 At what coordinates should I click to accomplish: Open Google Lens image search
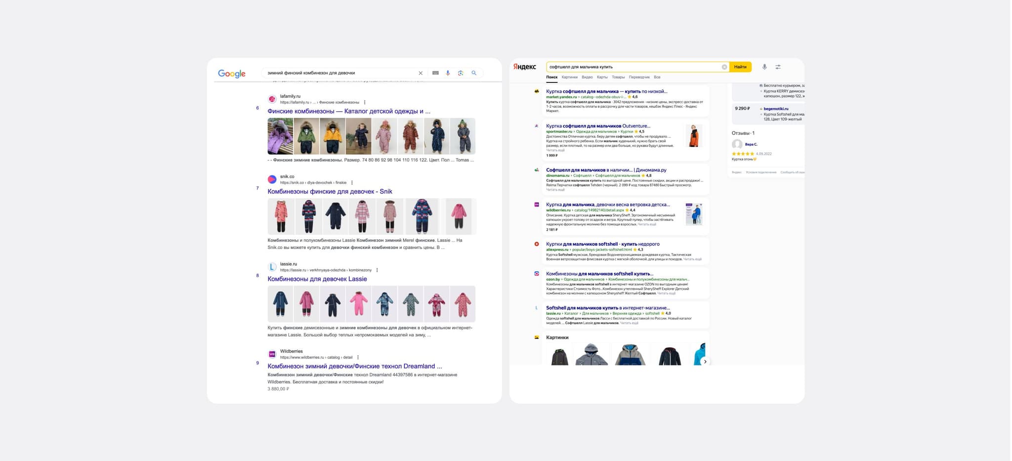[461, 73]
